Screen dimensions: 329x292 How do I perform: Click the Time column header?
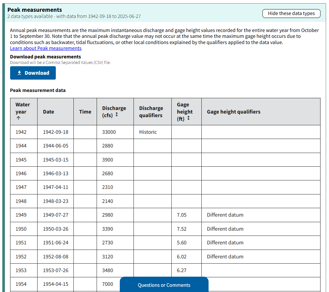coord(85,112)
